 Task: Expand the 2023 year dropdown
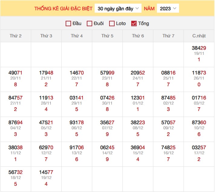point(168,8)
